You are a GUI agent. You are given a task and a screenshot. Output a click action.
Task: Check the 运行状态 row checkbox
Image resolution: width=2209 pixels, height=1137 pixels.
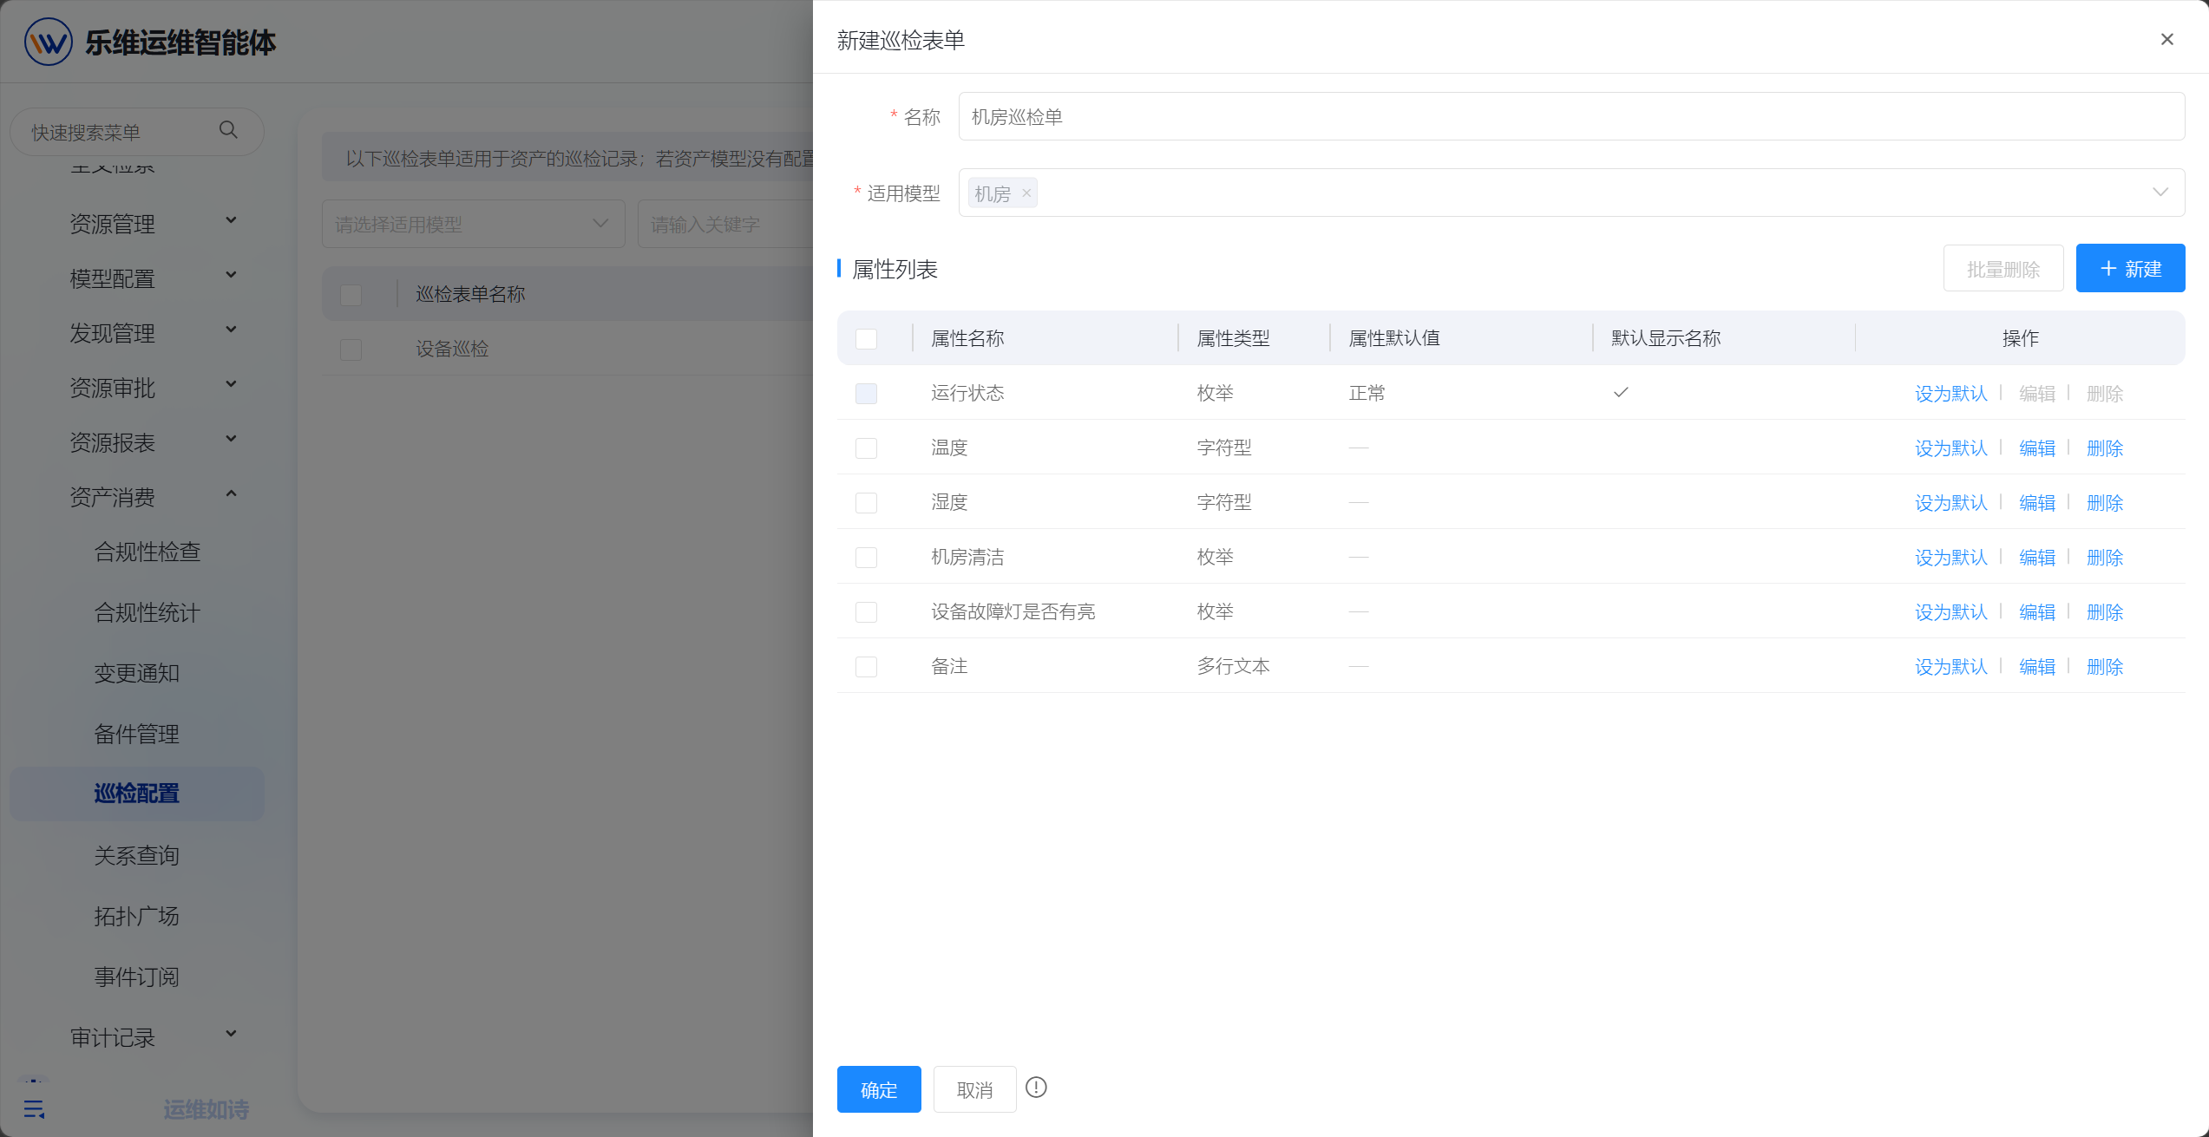pyautogui.click(x=866, y=393)
